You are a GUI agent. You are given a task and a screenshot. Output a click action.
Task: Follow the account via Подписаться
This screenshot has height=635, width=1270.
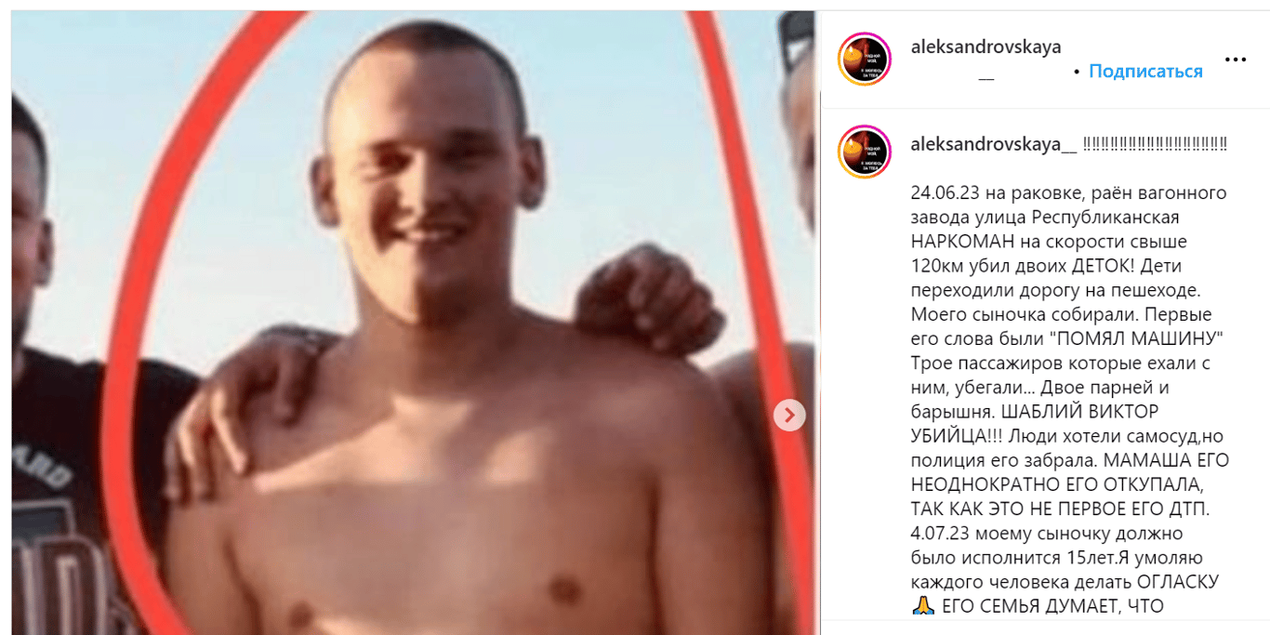point(1145,71)
